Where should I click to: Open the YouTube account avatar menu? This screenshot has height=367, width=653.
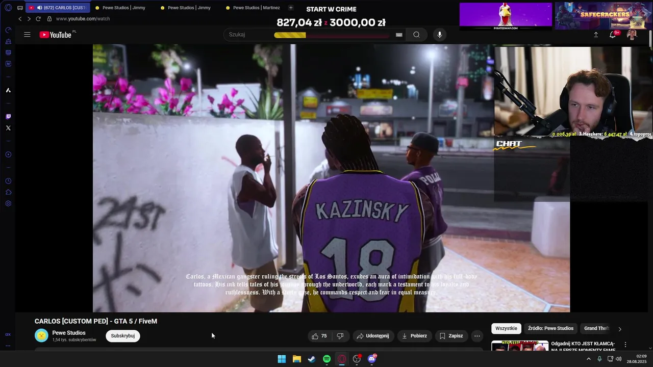click(x=632, y=35)
